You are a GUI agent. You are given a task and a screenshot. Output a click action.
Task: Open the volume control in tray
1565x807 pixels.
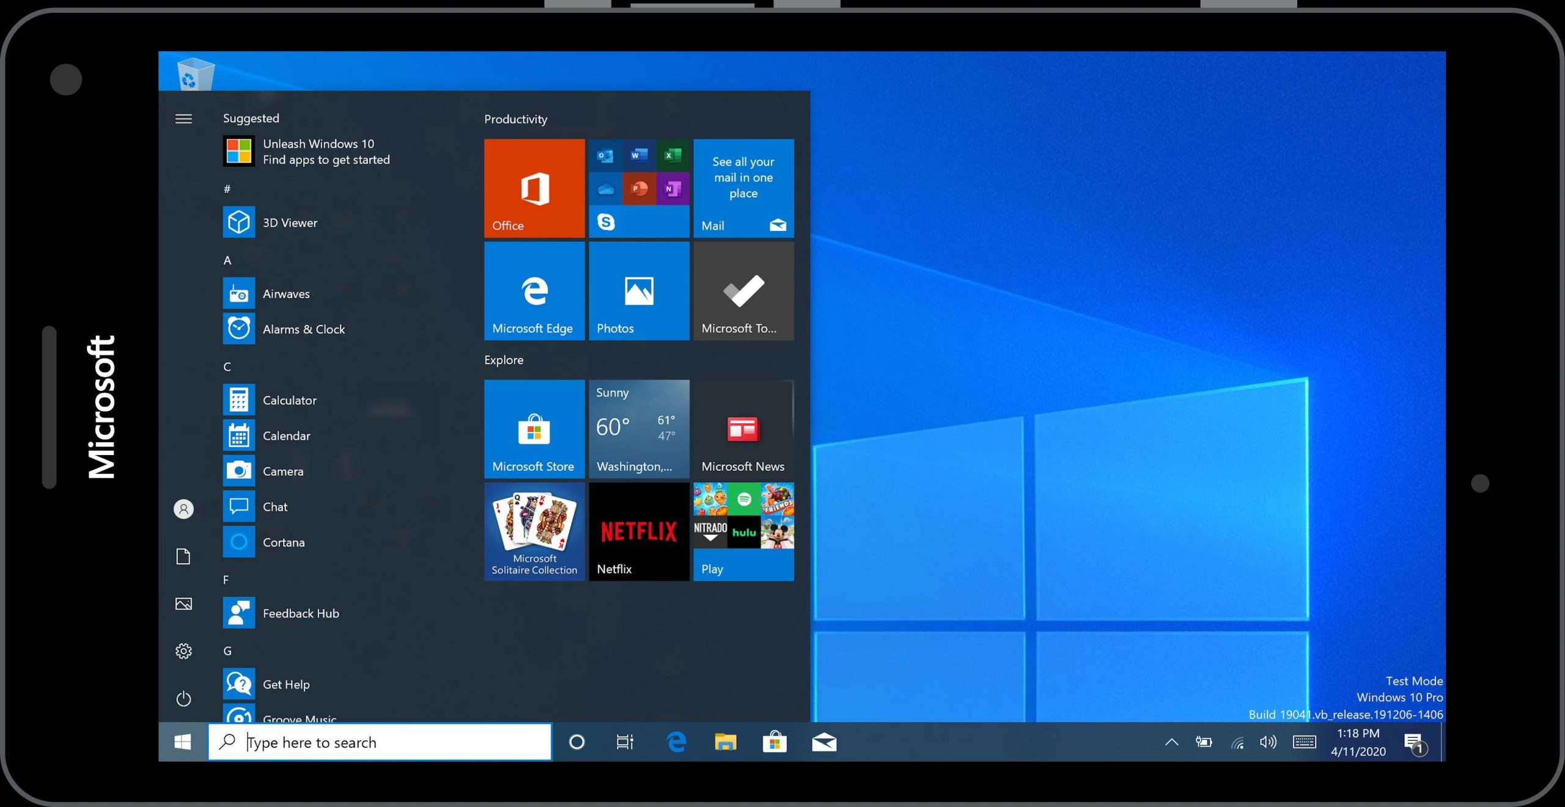(x=1268, y=742)
